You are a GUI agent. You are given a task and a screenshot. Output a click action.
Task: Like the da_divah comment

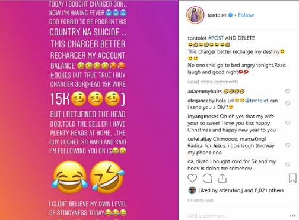point(288,164)
